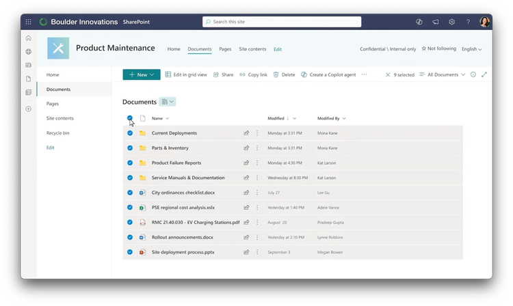Screen dimensions: 513x306
Task: Open the All Documents view dropdown
Action: click(443, 74)
